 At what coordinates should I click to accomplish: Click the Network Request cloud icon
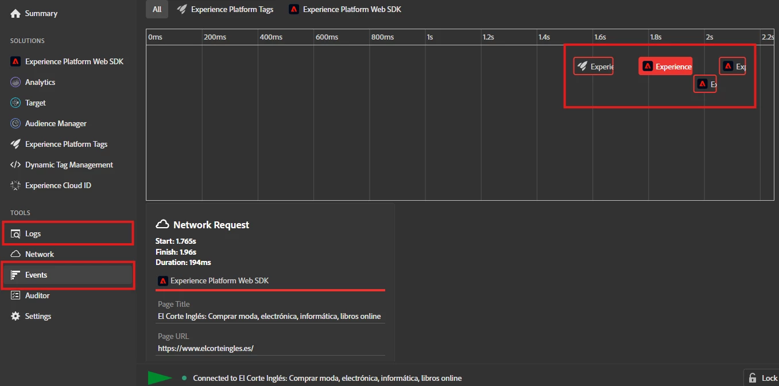pos(162,224)
